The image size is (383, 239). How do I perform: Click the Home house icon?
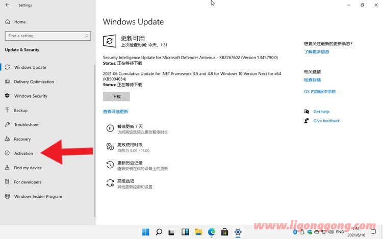8,22
